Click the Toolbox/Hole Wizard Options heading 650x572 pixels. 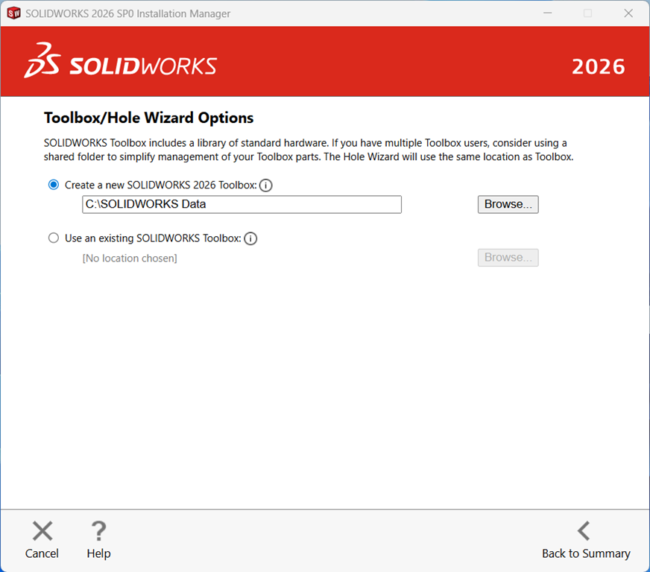[149, 118]
